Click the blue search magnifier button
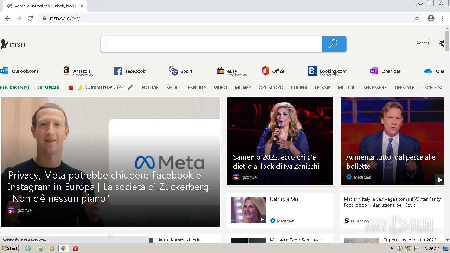This screenshot has height=253, width=450. 334,44
